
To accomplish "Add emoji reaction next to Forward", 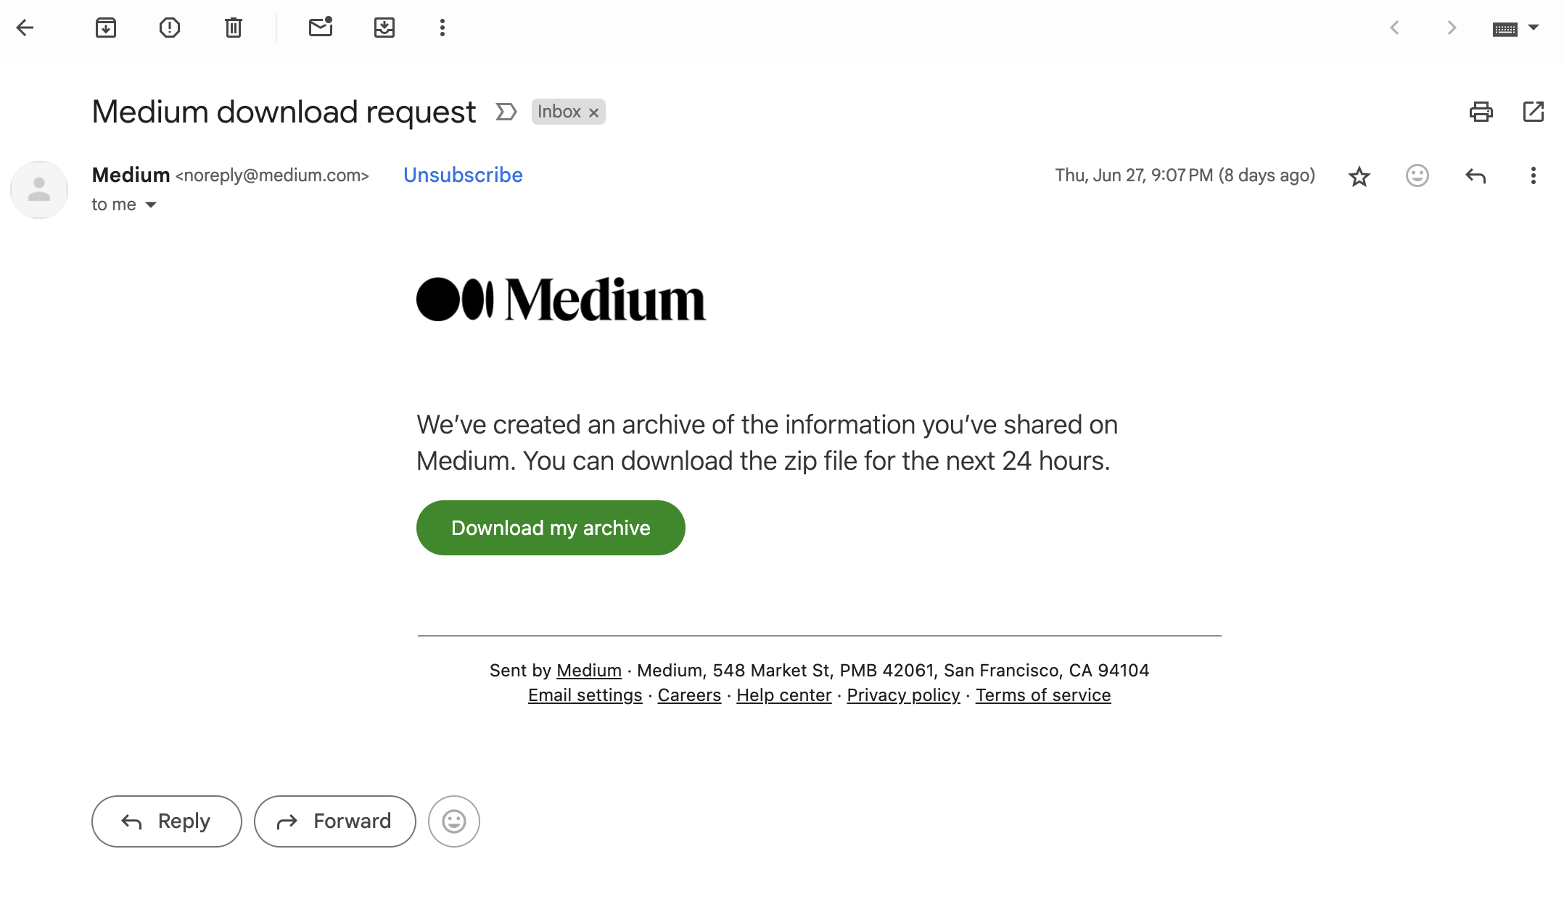I will click(x=454, y=821).
